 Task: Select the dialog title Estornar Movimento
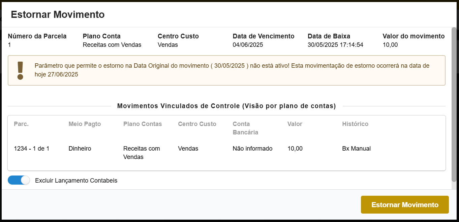click(x=57, y=14)
